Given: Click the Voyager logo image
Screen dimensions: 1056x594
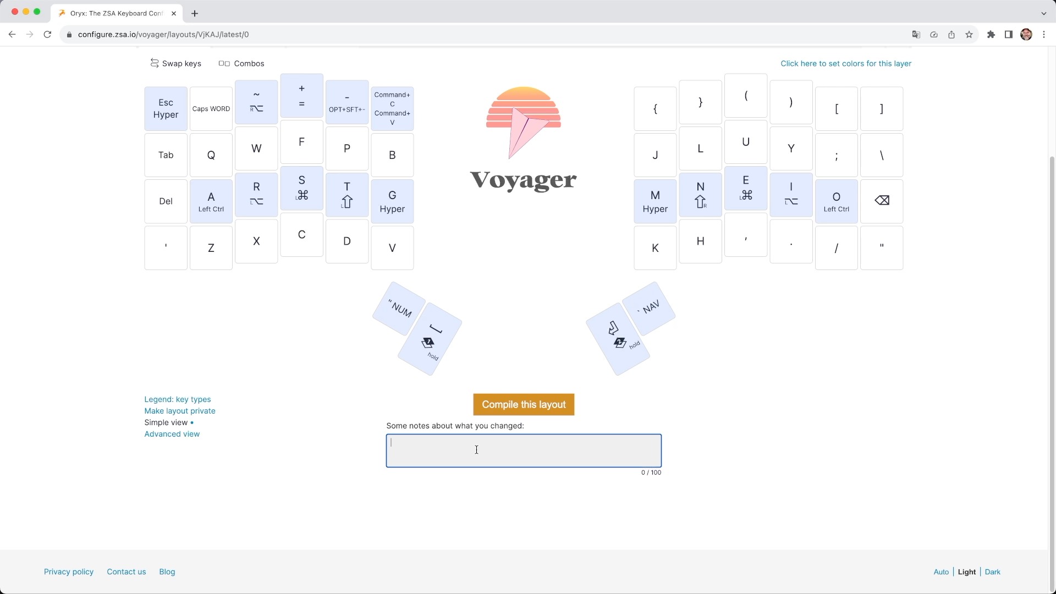Looking at the screenshot, I should (524, 139).
